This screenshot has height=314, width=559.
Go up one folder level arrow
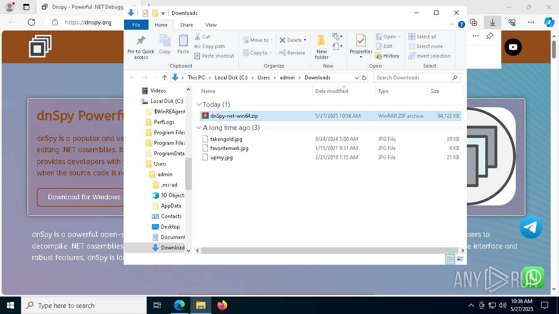(164, 78)
